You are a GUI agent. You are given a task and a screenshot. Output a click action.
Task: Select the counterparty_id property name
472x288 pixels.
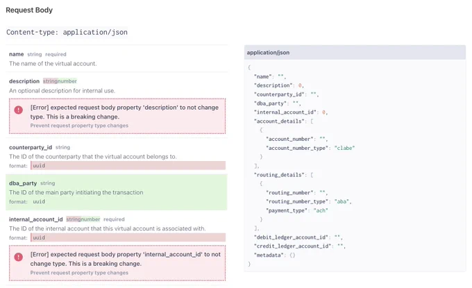tap(31, 147)
